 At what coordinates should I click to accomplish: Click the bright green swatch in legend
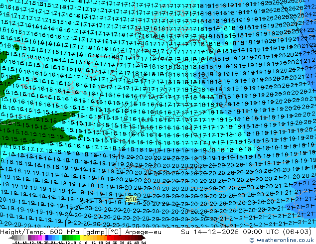point(78,238)
